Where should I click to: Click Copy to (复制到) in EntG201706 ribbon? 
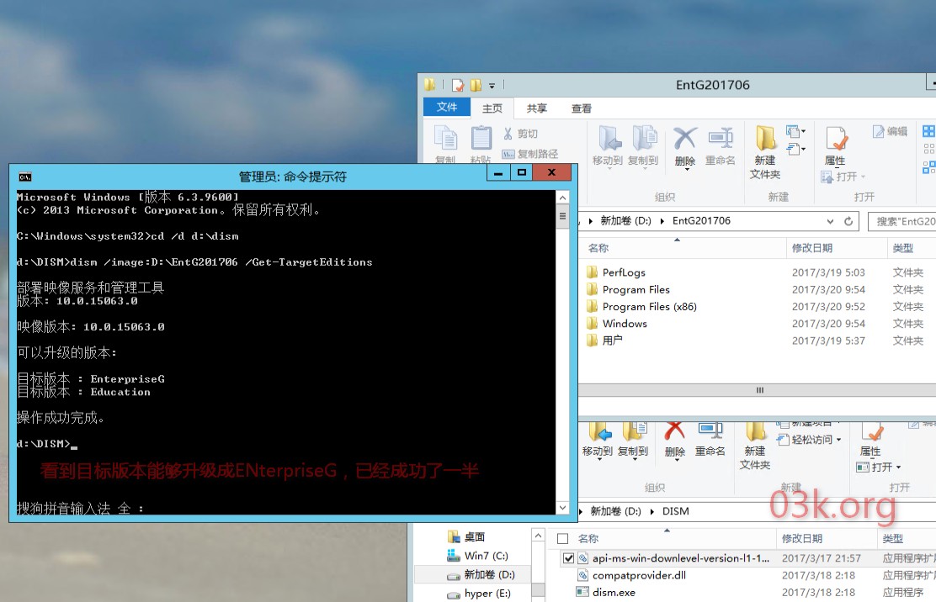643,145
